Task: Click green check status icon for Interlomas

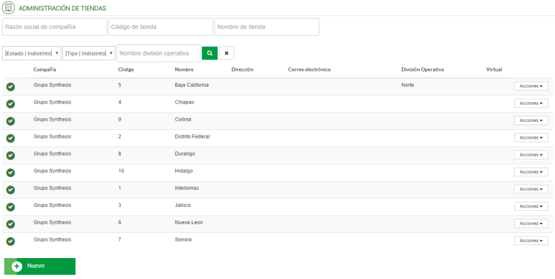Action: click(x=10, y=190)
